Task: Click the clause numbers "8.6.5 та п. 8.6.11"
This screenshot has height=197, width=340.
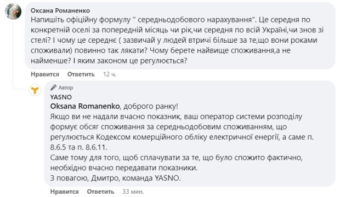Action: click(x=78, y=147)
